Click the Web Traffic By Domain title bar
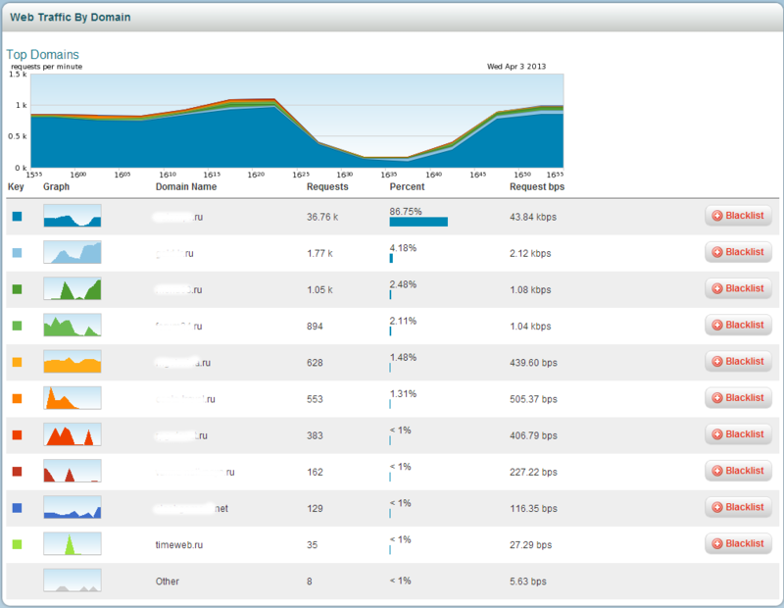 point(69,17)
